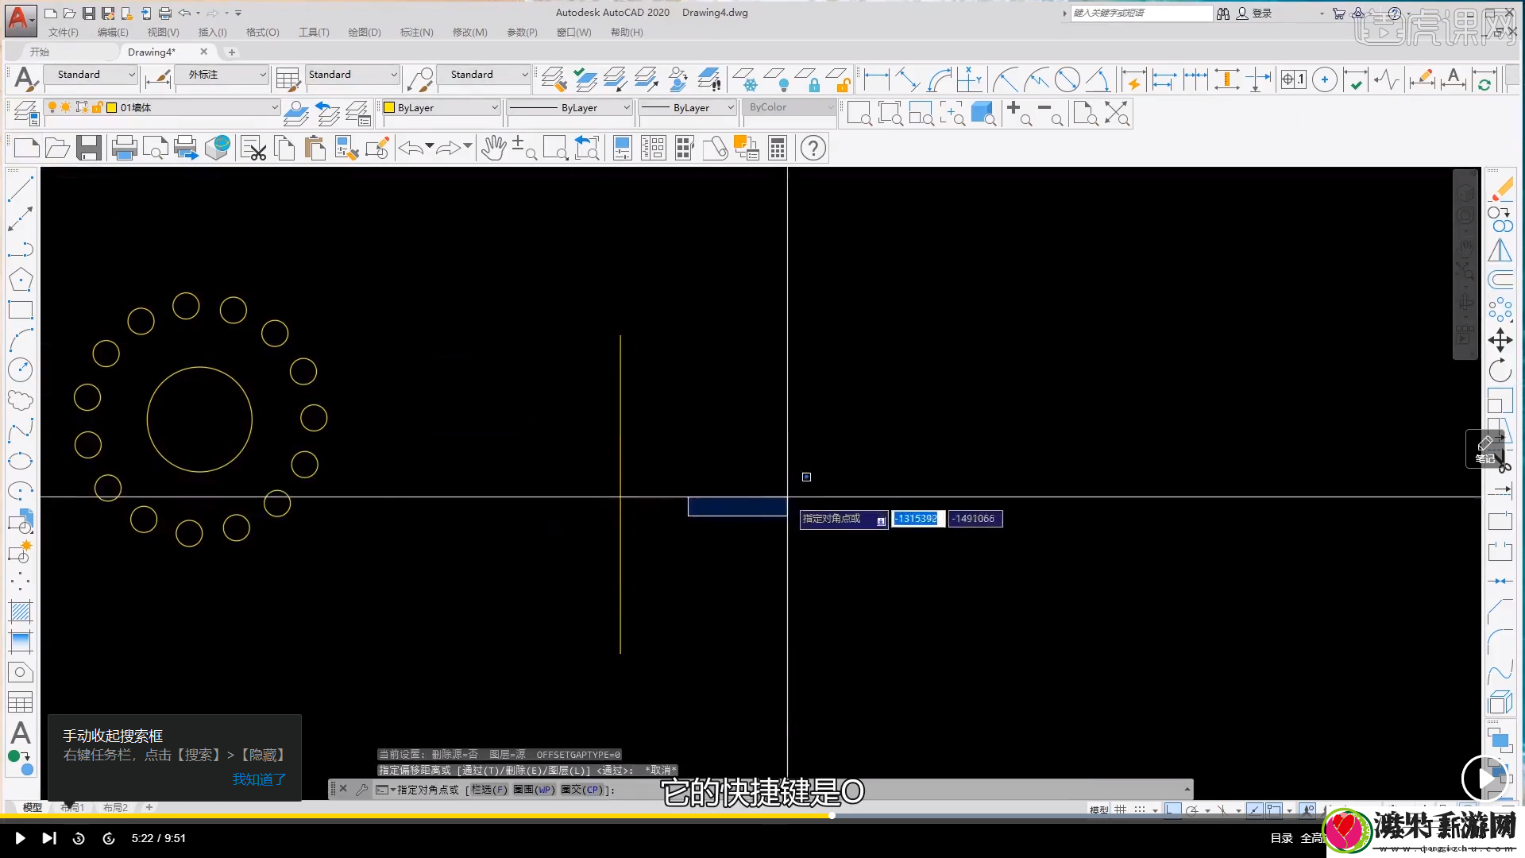Select the Erase tool in modify toolbar
Screen dimensions: 1525x858
(x=1500, y=189)
